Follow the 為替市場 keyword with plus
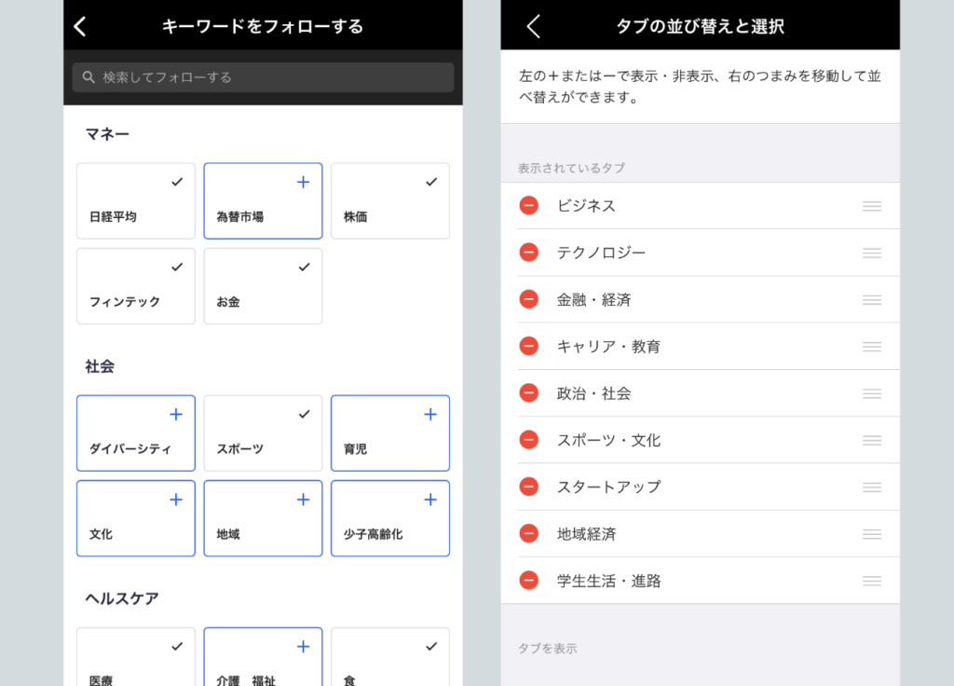 (x=303, y=182)
